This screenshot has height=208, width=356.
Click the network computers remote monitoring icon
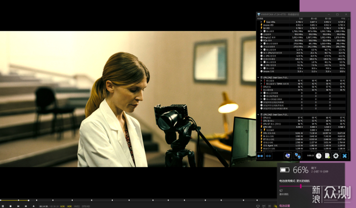[x=298, y=156]
